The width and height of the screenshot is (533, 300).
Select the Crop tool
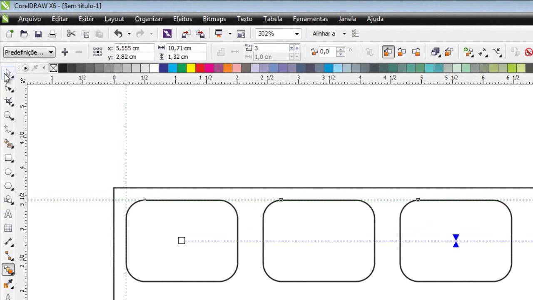[8, 102]
